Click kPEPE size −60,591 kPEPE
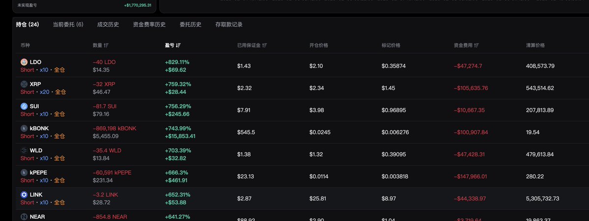This screenshot has height=221, width=589. (x=112, y=172)
